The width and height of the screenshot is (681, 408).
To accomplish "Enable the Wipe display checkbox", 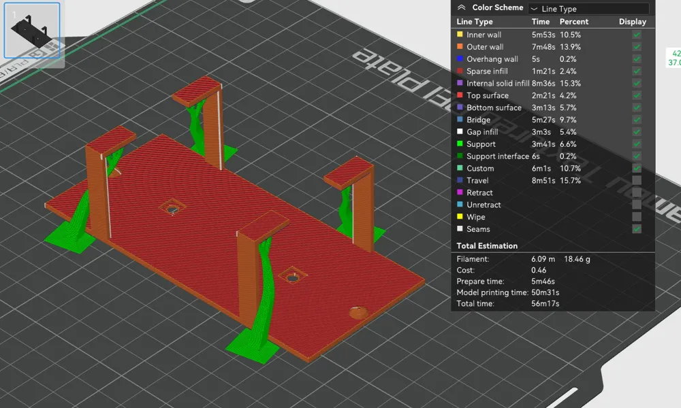I will coord(637,217).
